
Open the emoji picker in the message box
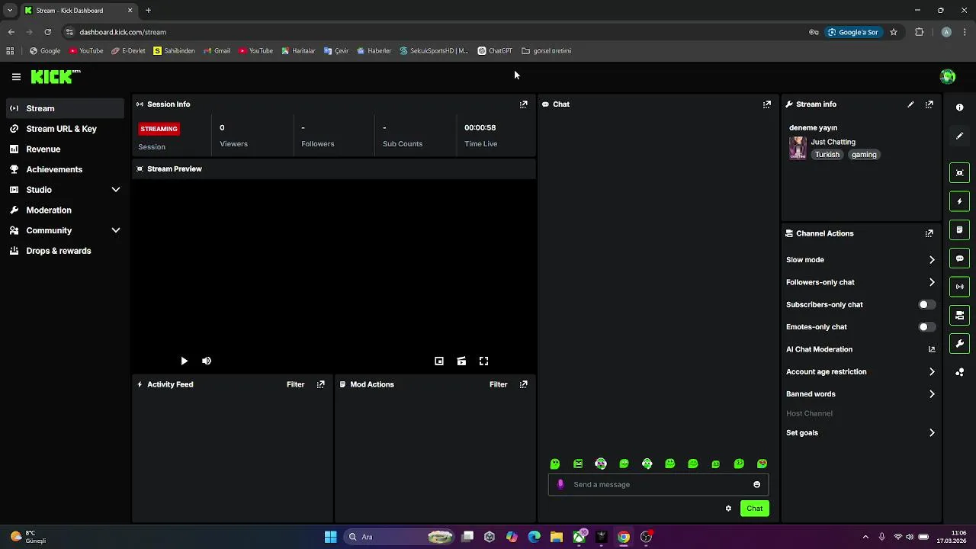click(x=756, y=484)
